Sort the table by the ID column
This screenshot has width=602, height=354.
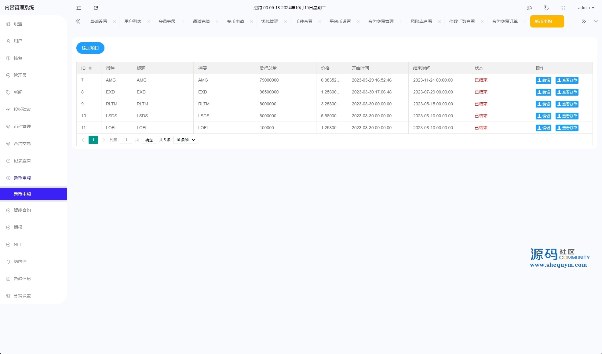90,68
